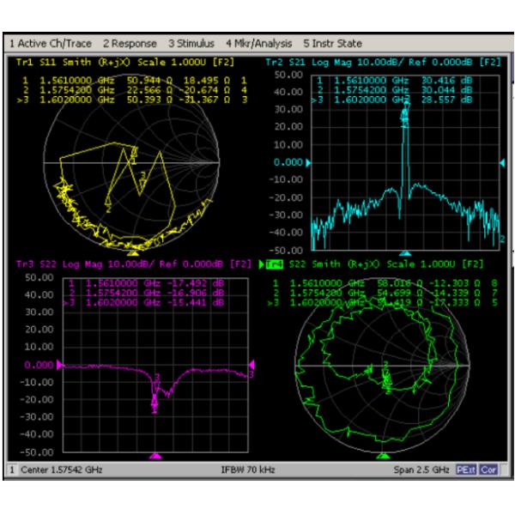Screen dimensions: 515x515
Task: Click the cyan reference arrow on S21 right edge
Action: pos(502,162)
